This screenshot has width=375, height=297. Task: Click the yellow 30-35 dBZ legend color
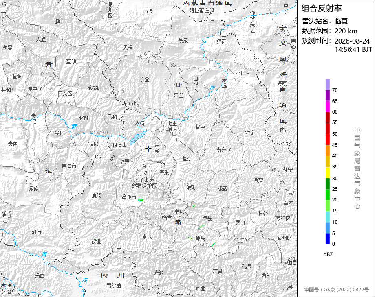[328, 173]
